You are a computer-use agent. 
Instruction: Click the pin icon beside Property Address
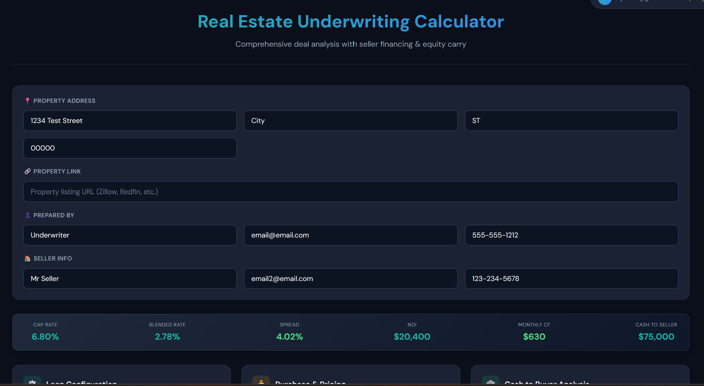pyautogui.click(x=27, y=101)
